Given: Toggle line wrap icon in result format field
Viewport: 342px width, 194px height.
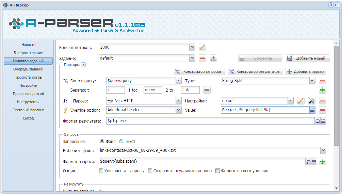Looking at the screenshot, I should [318, 121].
